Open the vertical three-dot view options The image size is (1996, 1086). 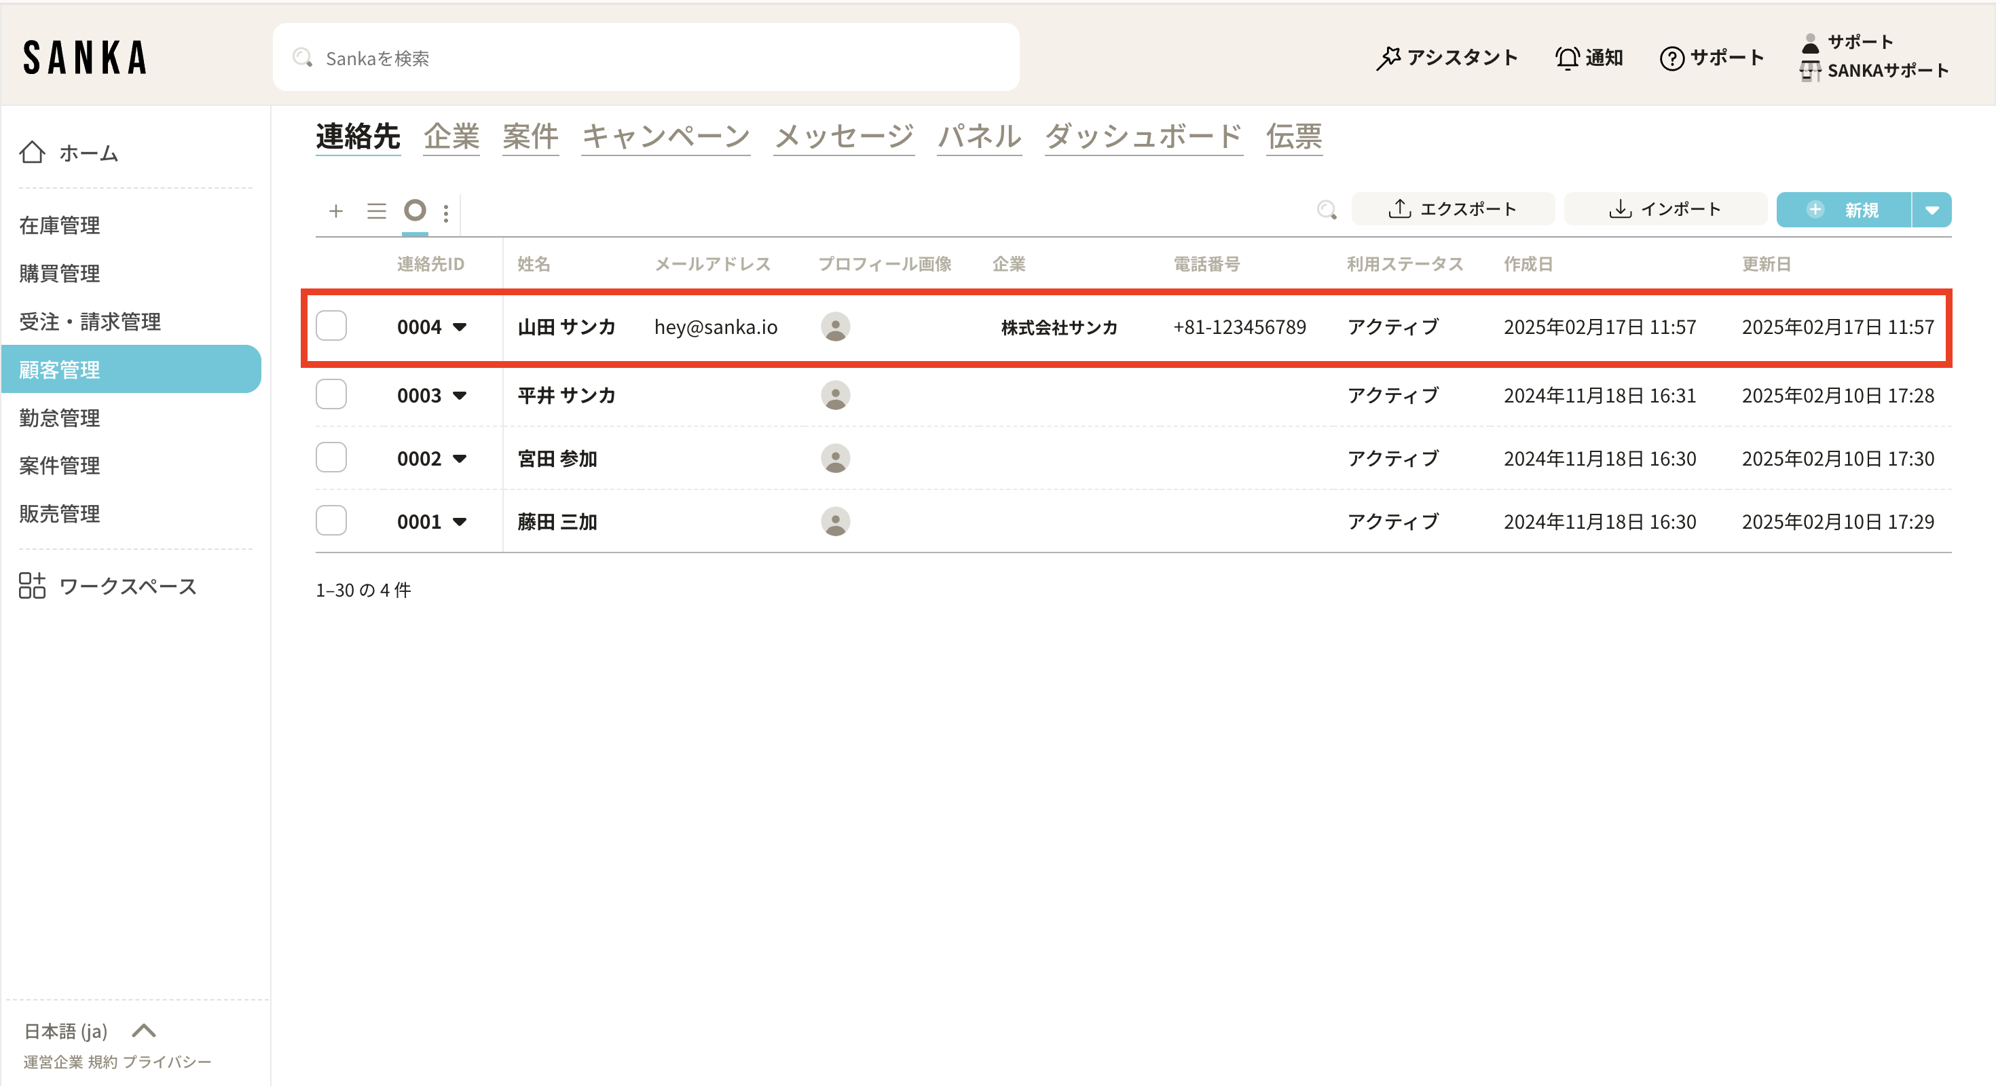click(x=445, y=212)
